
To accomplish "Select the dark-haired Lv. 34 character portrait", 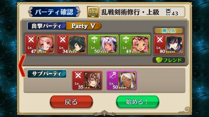I will 77,44.
